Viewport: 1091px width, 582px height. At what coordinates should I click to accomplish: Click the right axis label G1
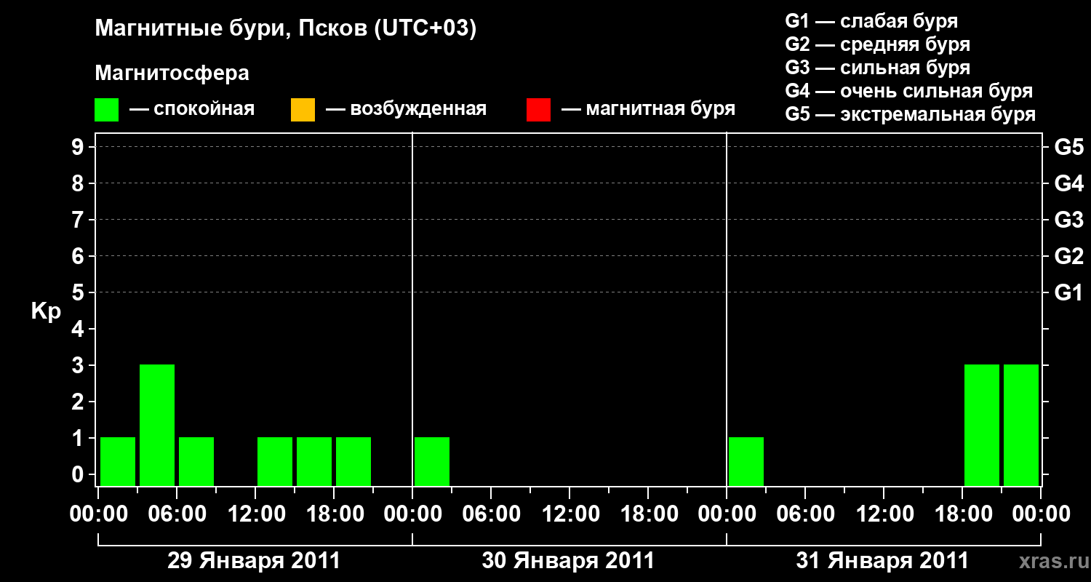click(x=1068, y=292)
